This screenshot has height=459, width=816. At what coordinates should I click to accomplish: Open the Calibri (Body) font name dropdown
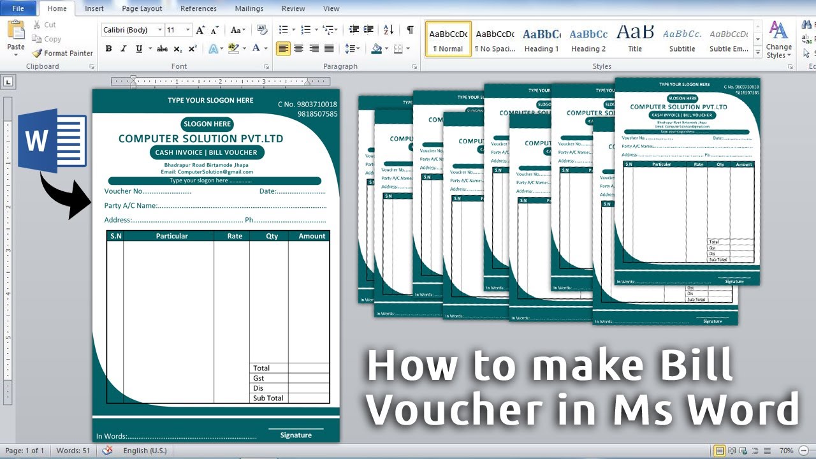click(160, 30)
